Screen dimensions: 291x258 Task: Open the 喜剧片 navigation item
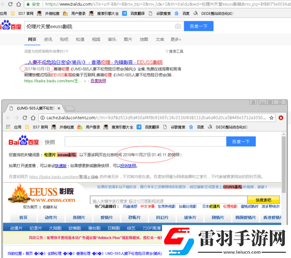[x=79, y=218]
